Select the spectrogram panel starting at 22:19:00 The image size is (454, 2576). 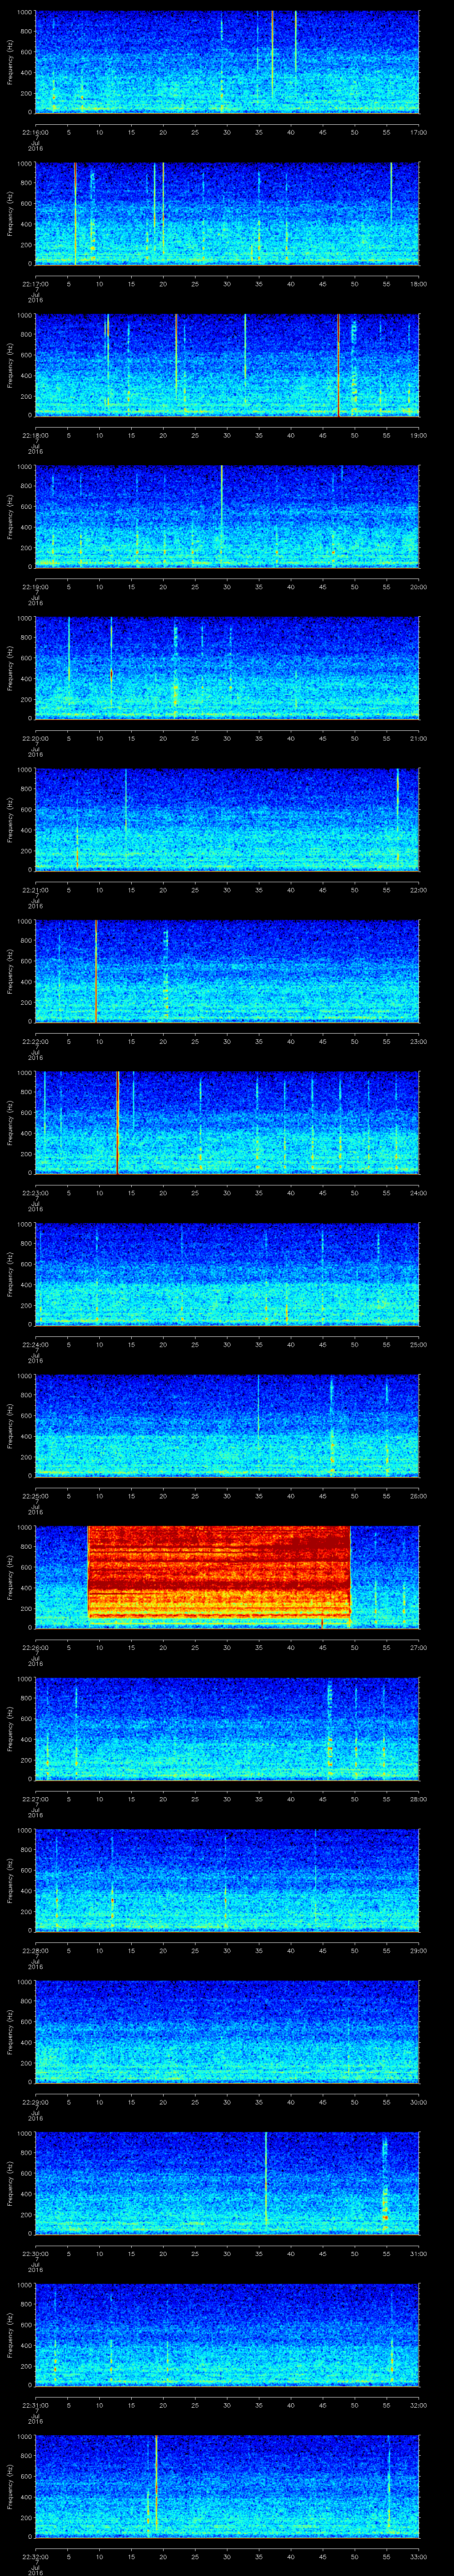(x=227, y=517)
